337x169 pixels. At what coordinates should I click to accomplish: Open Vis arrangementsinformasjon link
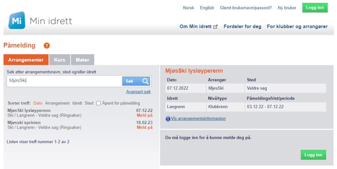pos(198,118)
